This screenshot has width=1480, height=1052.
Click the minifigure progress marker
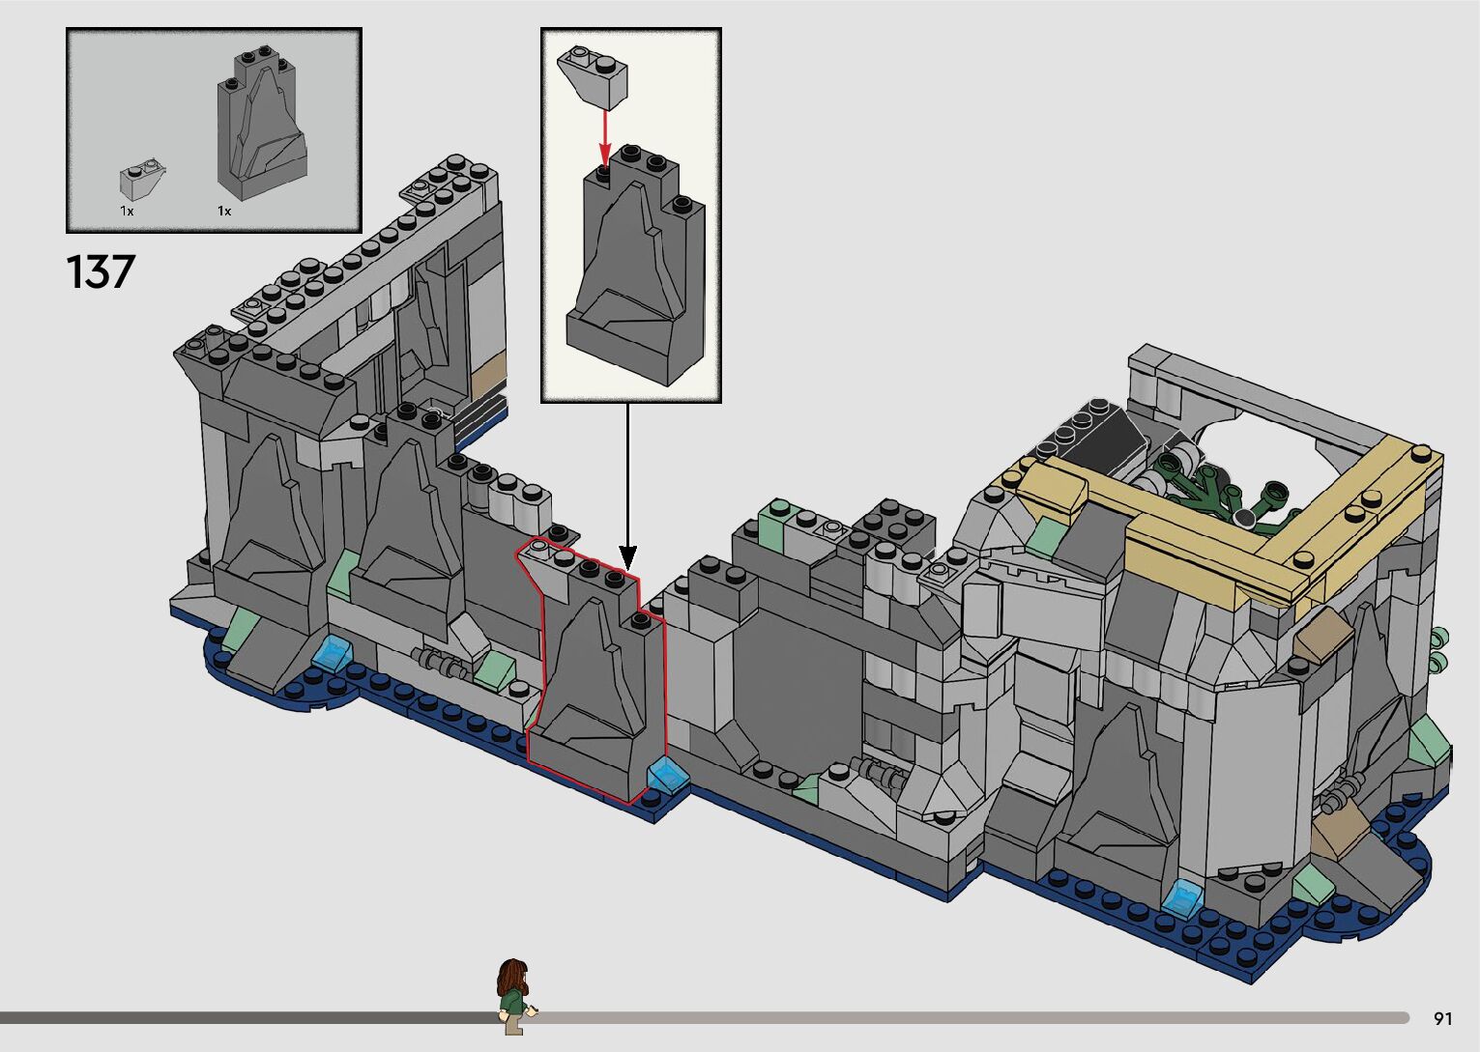[x=513, y=997]
